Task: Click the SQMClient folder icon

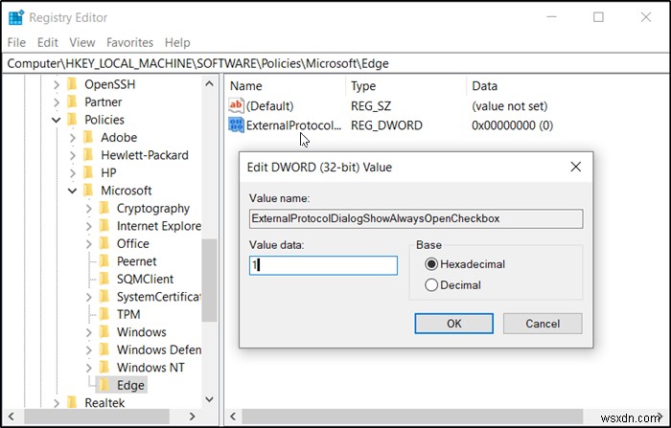Action: 104,279
